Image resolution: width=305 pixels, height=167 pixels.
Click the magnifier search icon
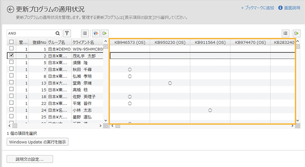[57, 33]
